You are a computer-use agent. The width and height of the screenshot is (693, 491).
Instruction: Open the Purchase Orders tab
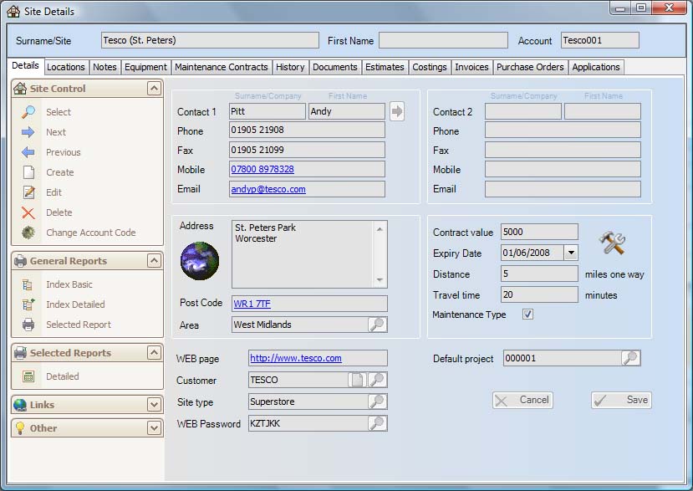pyautogui.click(x=530, y=67)
